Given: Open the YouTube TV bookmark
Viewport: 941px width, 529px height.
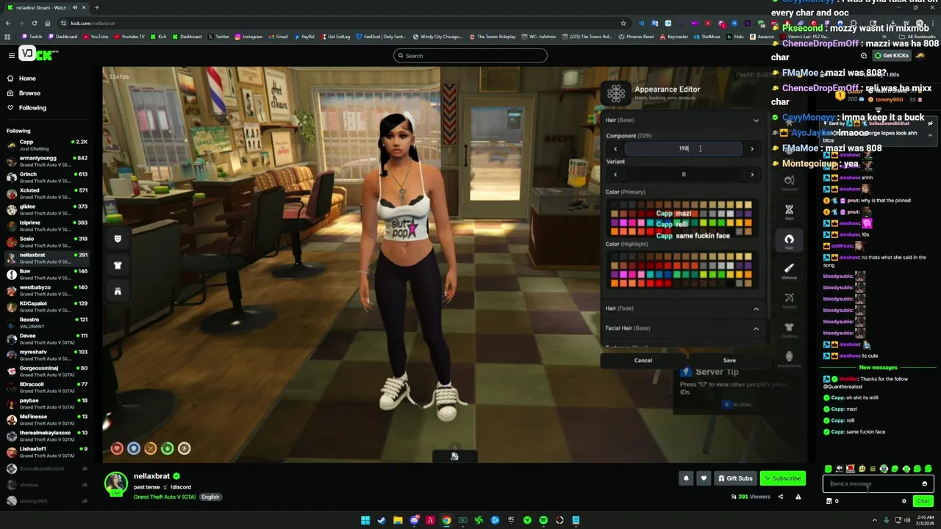Looking at the screenshot, I should click(129, 37).
